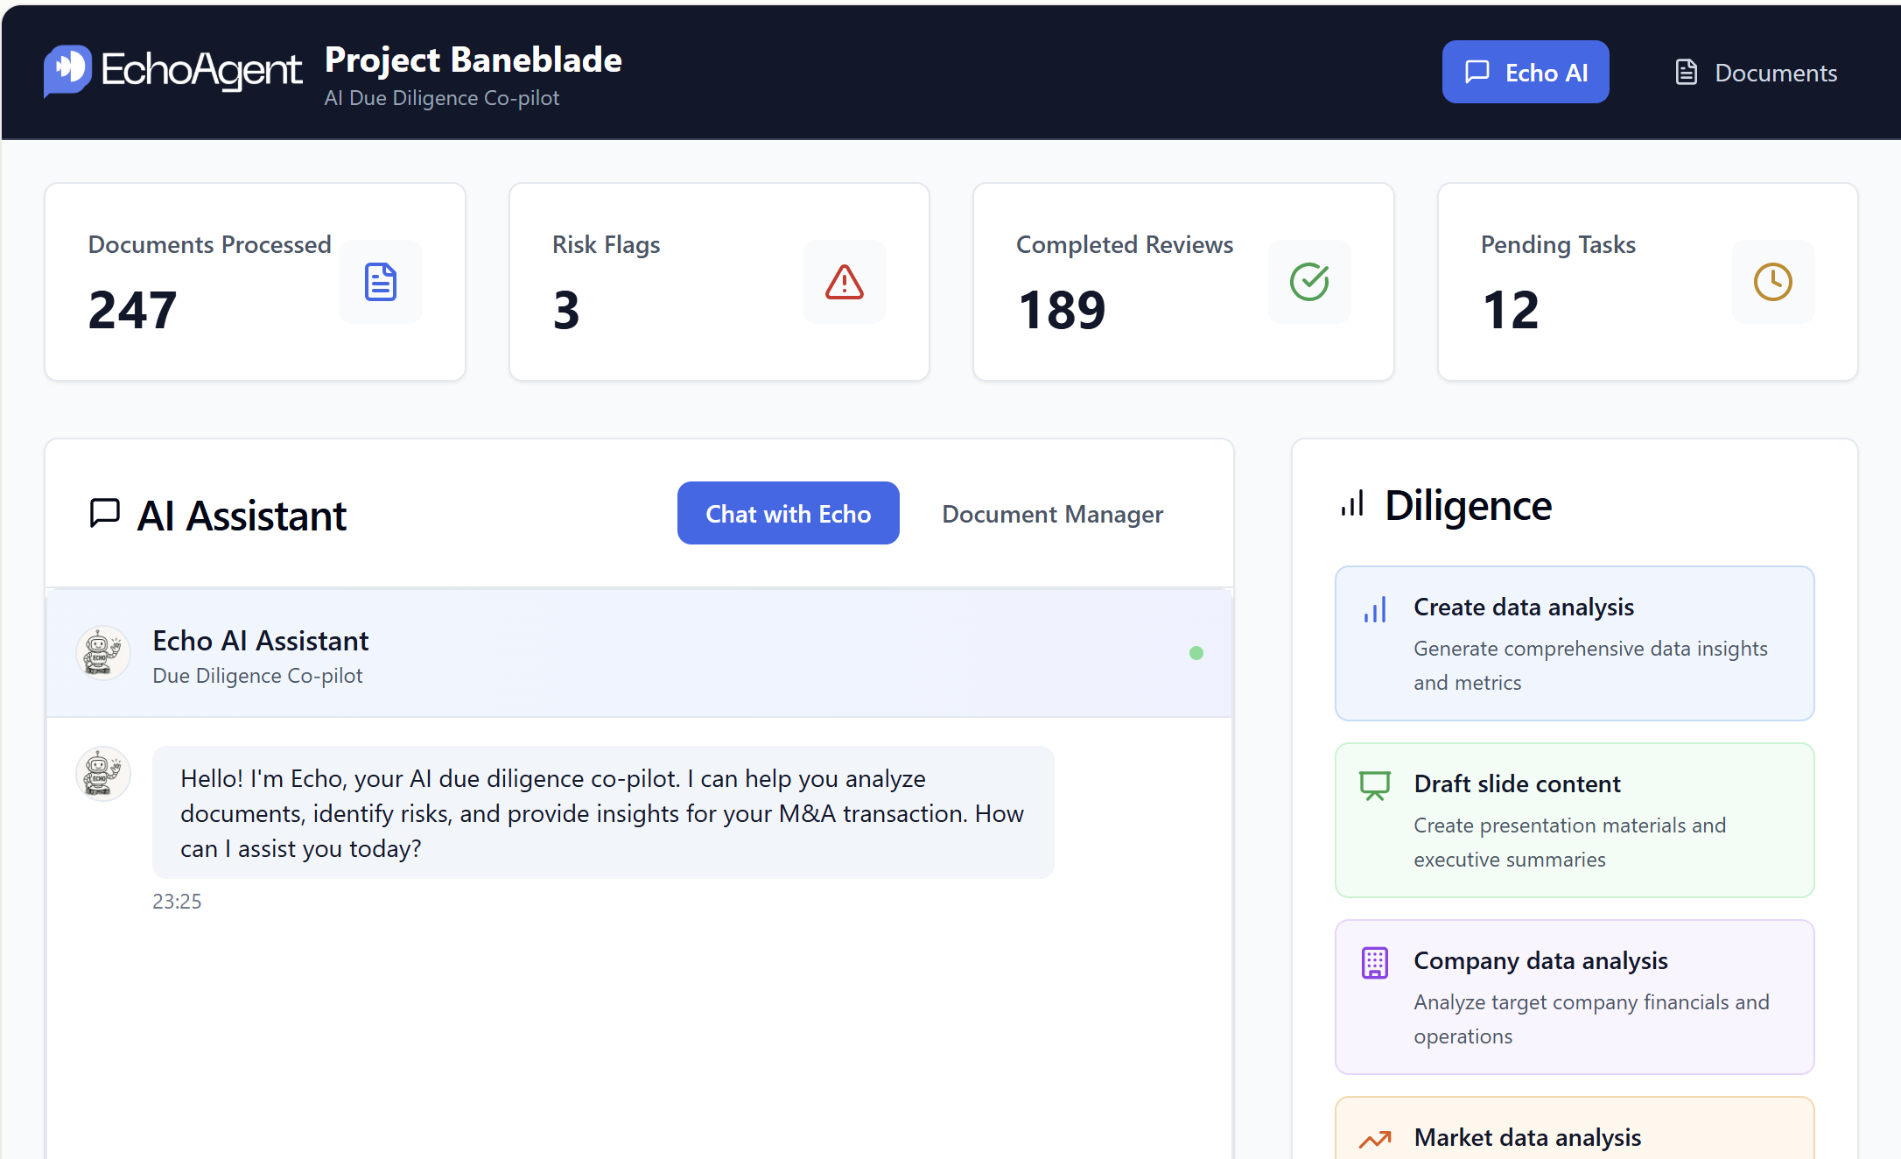Click the chat icon in Echo AI button

(1477, 72)
